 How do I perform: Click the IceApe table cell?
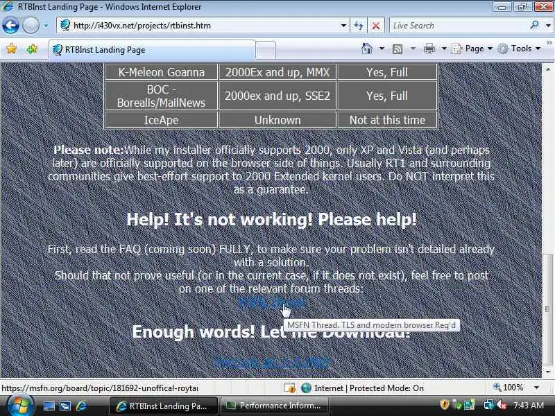point(161,120)
